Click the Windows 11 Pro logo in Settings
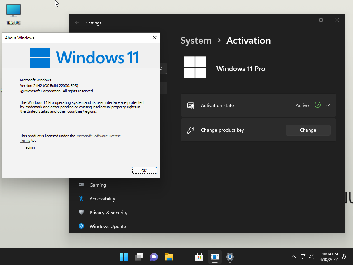The width and height of the screenshot is (353, 265). (195, 67)
